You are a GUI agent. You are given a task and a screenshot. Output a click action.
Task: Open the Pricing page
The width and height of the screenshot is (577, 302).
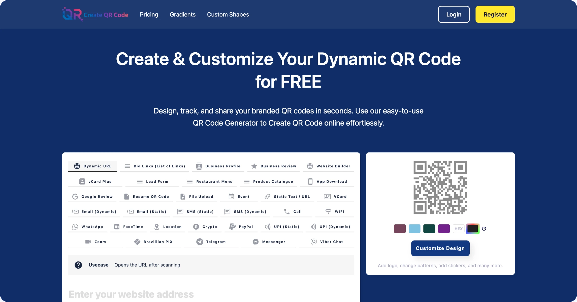[149, 15]
